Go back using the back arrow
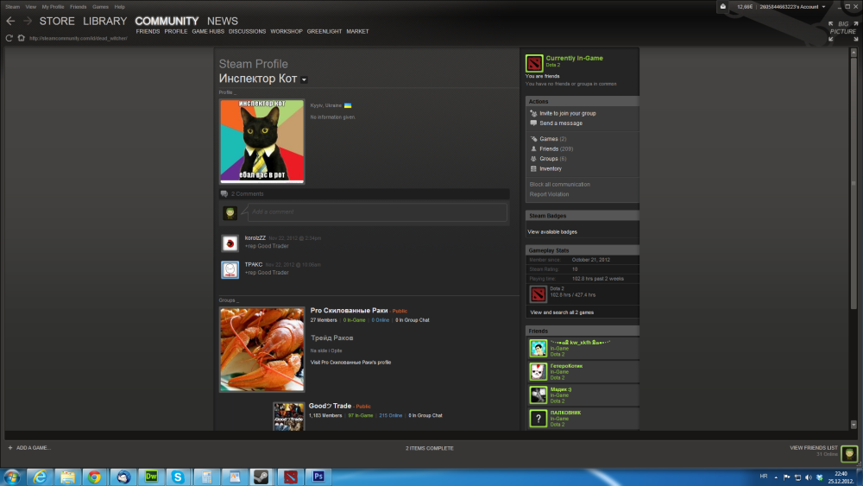 click(x=10, y=21)
